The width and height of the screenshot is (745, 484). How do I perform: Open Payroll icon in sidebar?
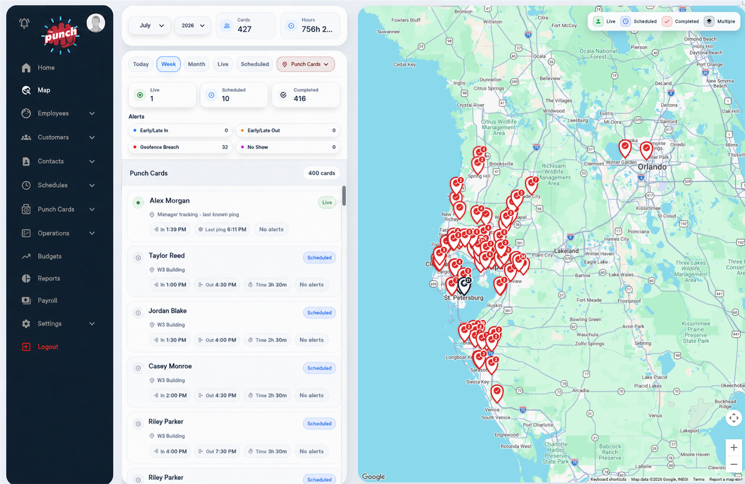[x=26, y=300]
